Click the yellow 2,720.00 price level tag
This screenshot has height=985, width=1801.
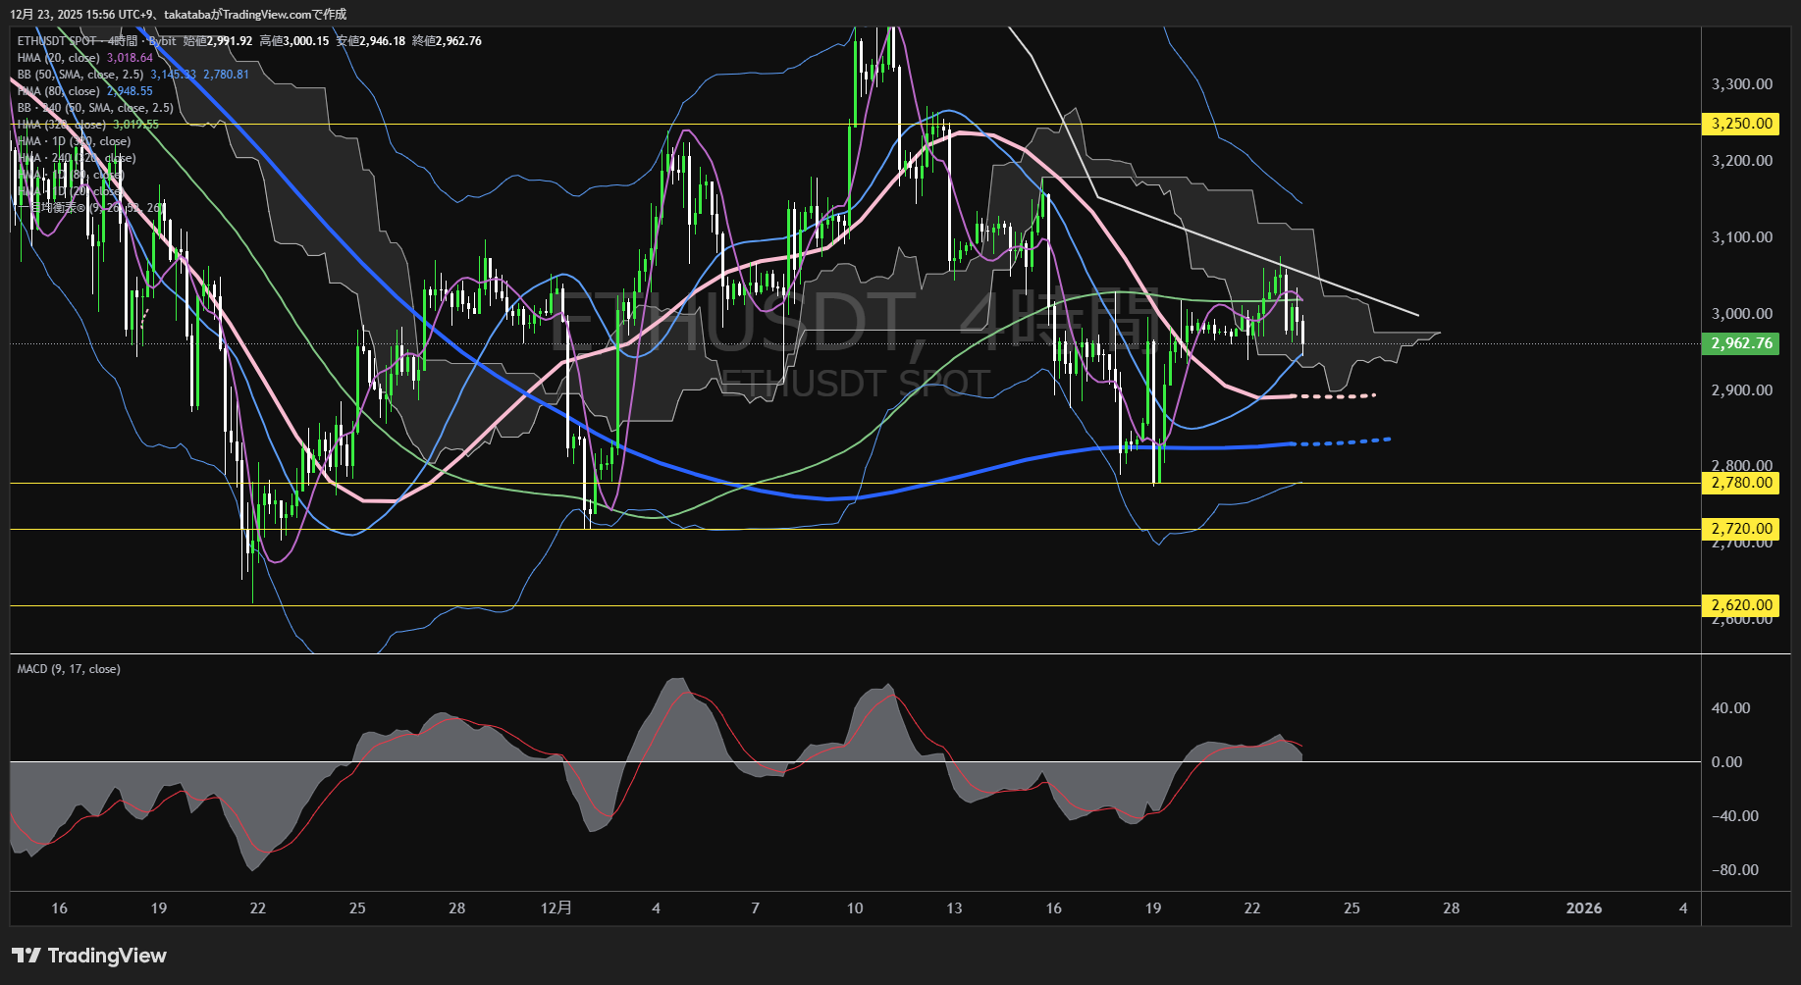click(x=1741, y=529)
